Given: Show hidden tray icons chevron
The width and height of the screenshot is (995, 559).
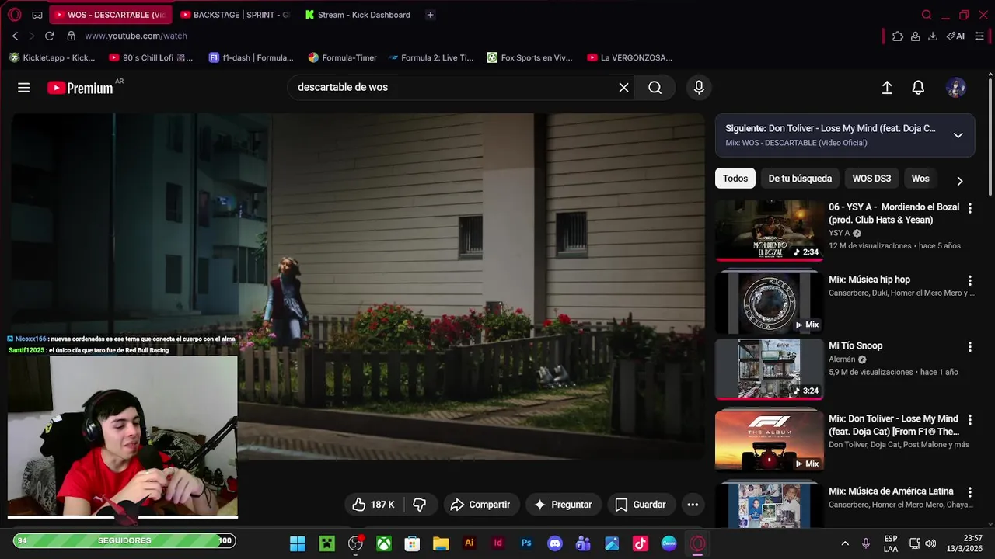Looking at the screenshot, I should click(845, 543).
